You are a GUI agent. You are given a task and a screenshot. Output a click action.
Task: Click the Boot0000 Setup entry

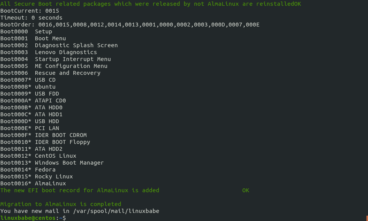pyautogui.click(x=26, y=31)
